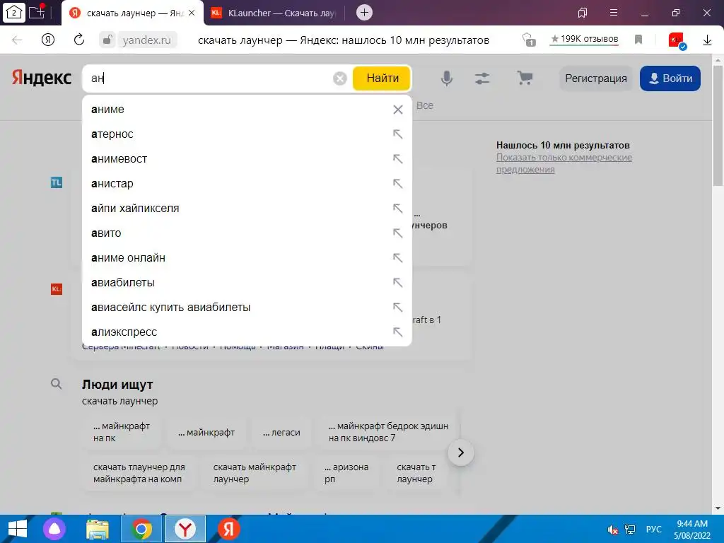
Task: Remove the 'аниме' suggestion with X
Action: pos(397,110)
